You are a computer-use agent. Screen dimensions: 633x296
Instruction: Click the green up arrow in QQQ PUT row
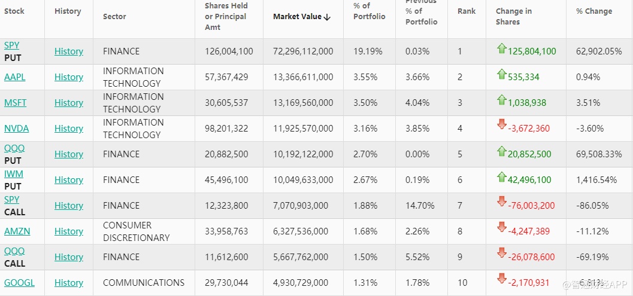501,152
